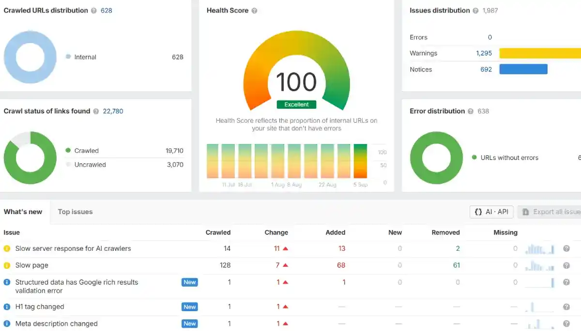The height and width of the screenshot is (331, 581).
Task: Click New badge on H1 tag changed row
Action: click(x=190, y=307)
